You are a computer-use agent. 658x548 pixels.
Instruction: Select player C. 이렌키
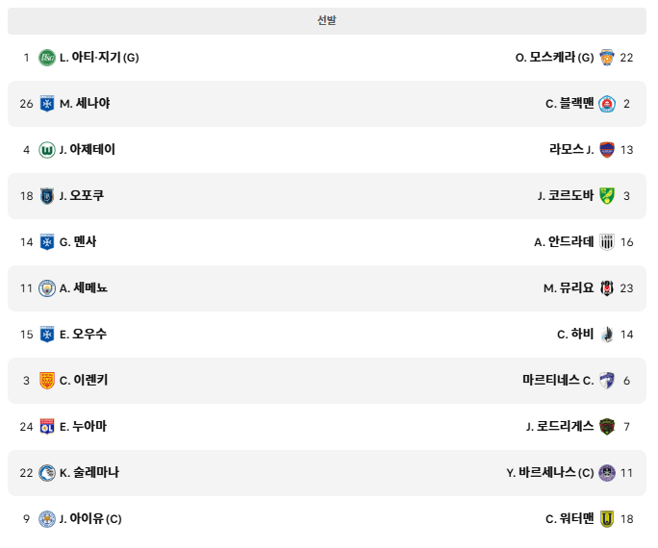[84, 380]
